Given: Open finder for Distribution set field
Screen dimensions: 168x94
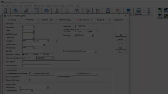Looking at the screenshot, I should 34,34.
